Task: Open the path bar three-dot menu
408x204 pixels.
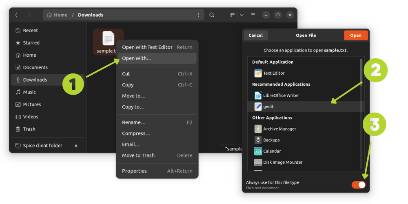Action: coord(199,15)
